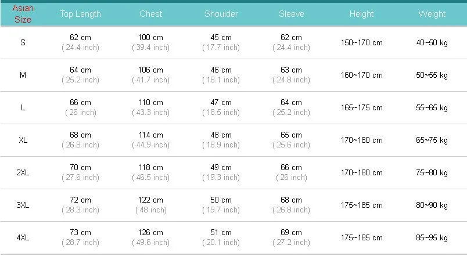Select the 68 cm sleeve value
The image size is (467, 256).
pyautogui.click(x=291, y=200)
